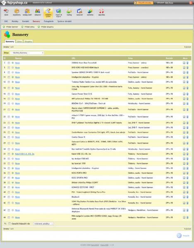194x248 pixels.
Task: Toggle the Označit/Odznačit vše checkbox
Action: click(10, 224)
